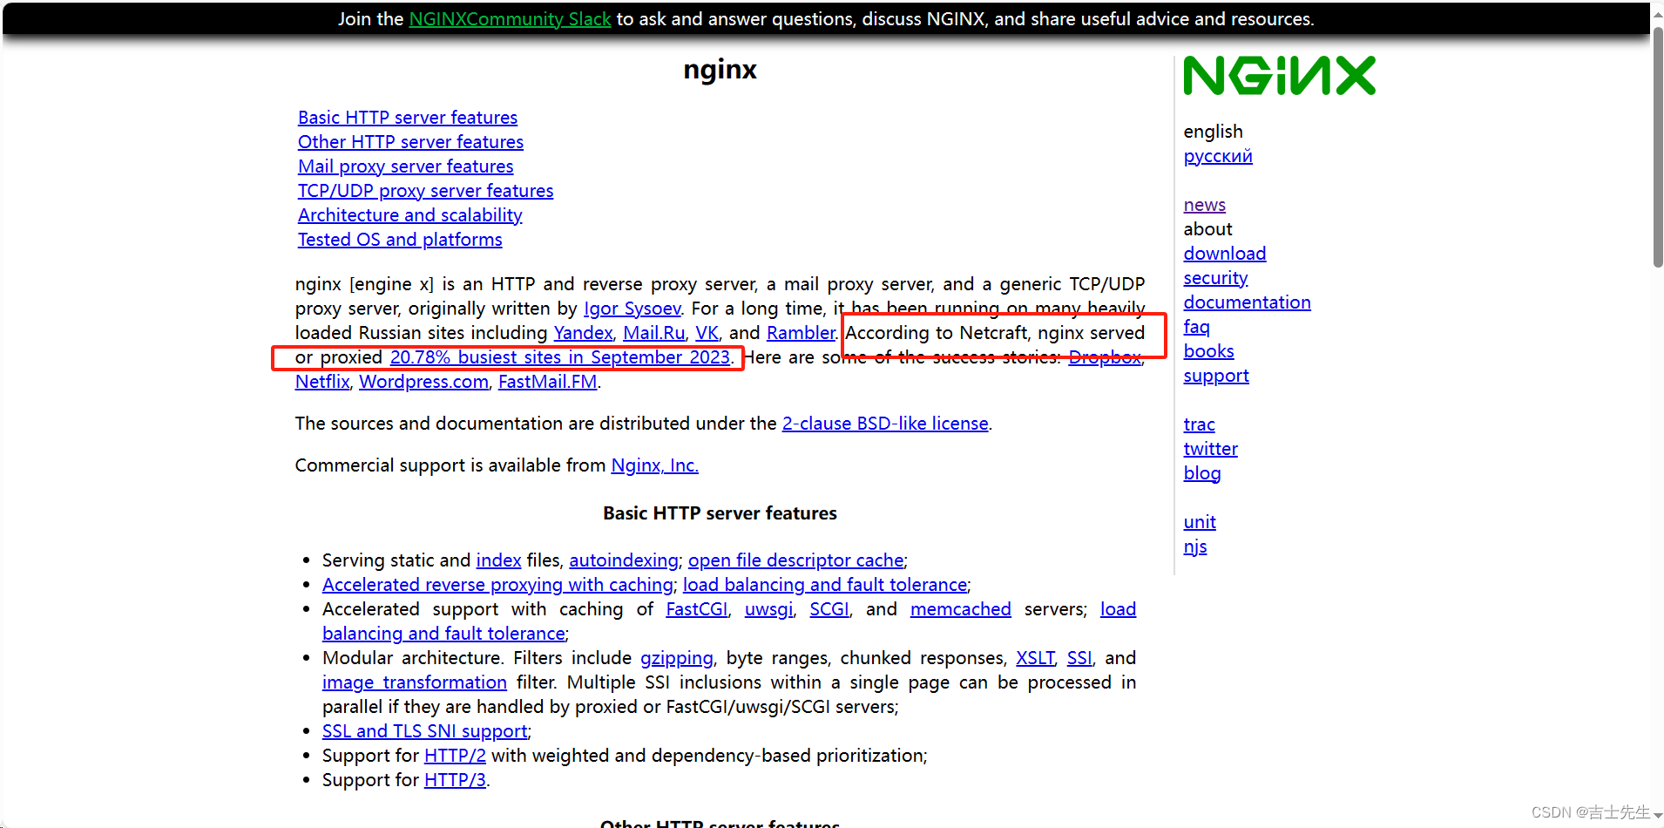Open the Netflix success story link

point(322,382)
